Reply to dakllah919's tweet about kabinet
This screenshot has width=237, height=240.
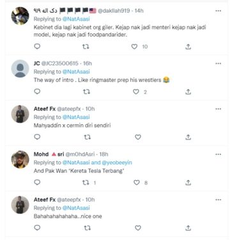click(x=37, y=46)
